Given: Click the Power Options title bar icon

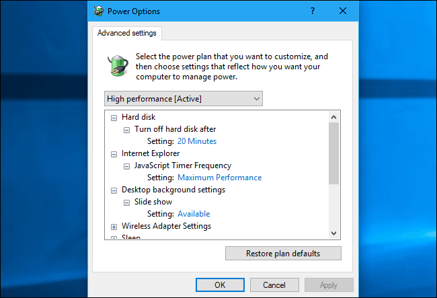Looking at the screenshot, I should (x=98, y=11).
